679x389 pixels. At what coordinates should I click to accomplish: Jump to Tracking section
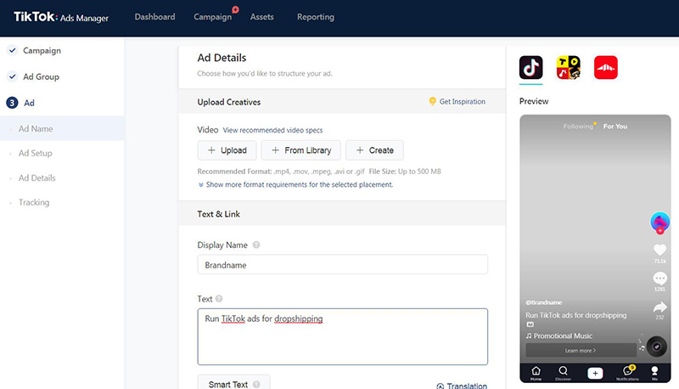(34, 202)
